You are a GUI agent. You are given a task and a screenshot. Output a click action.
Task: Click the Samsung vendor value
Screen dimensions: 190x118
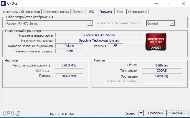click(162, 76)
